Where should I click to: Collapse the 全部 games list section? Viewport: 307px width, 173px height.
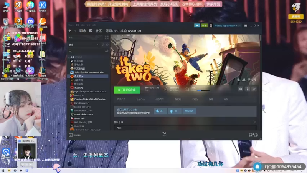69,57
